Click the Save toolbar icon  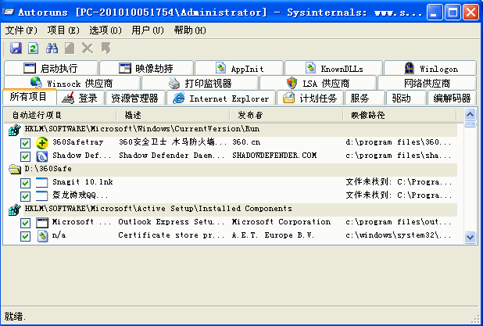click(x=16, y=48)
